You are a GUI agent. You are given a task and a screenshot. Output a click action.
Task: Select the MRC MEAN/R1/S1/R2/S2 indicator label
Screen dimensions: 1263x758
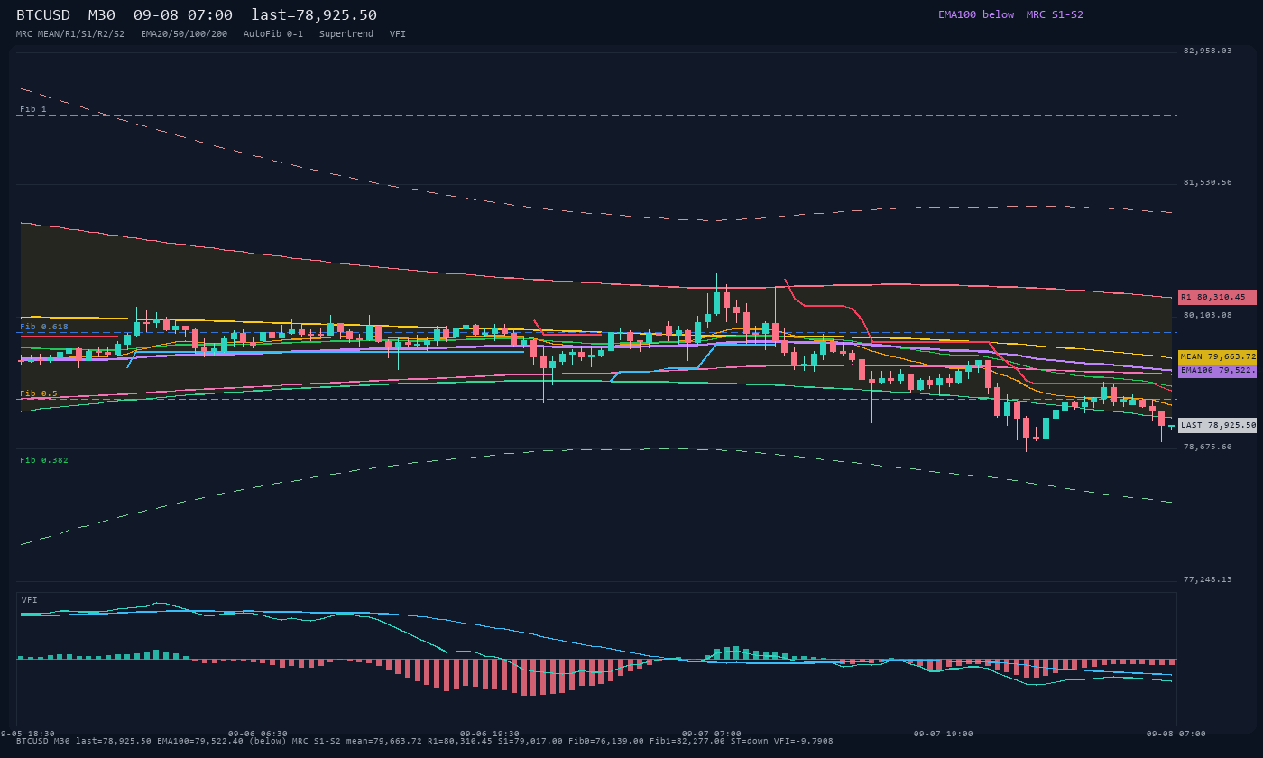tap(70, 34)
